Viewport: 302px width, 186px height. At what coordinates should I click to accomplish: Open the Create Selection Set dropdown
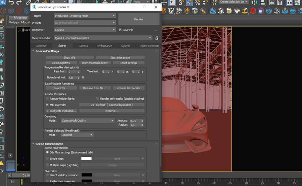tap(234, 2)
